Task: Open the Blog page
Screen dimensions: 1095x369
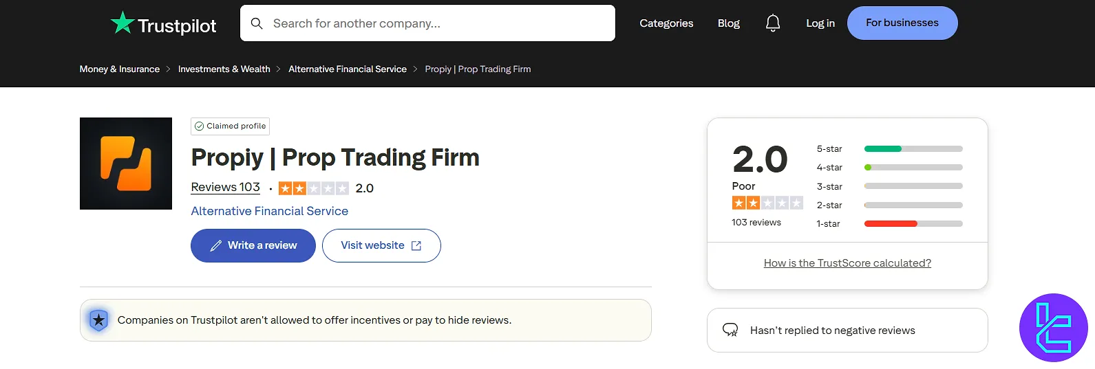Action: [728, 23]
